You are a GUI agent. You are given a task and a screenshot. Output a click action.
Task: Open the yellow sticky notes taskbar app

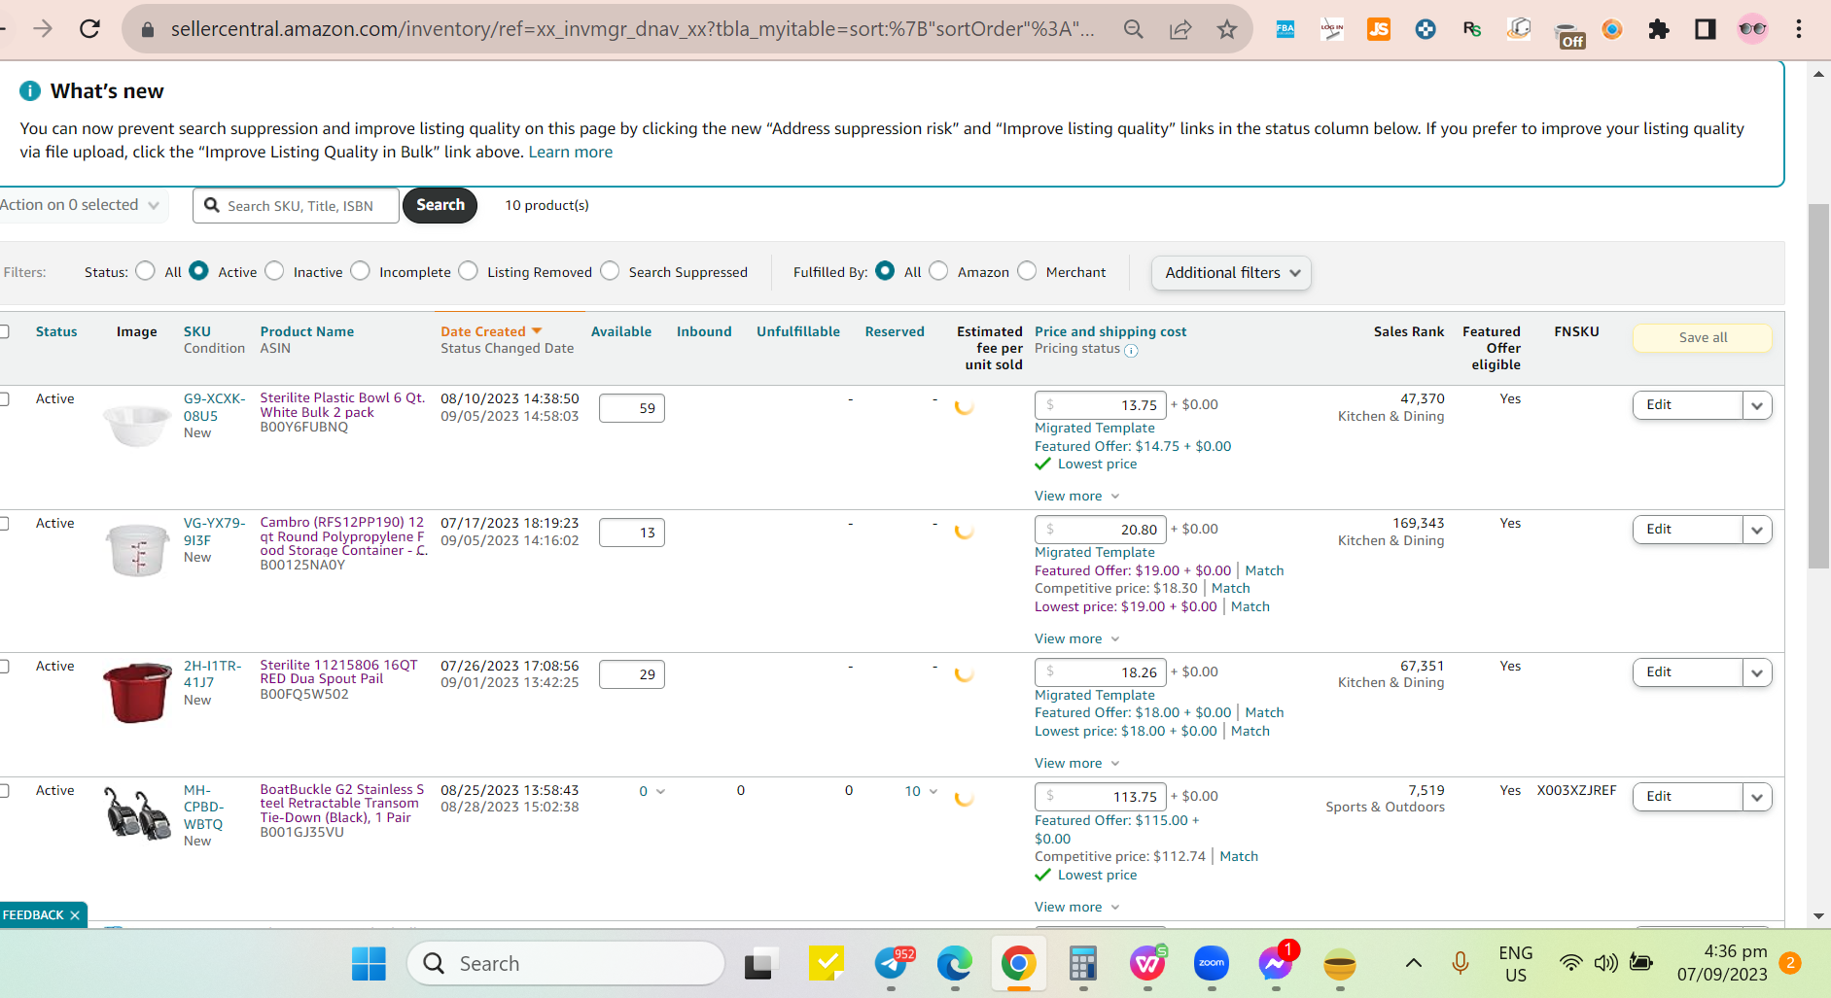827,963
